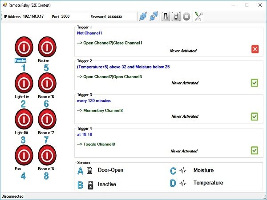The height and width of the screenshot is (200, 267).
Task: Click the connect plug icon in toolbar
Action: pyautogui.click(x=143, y=16)
